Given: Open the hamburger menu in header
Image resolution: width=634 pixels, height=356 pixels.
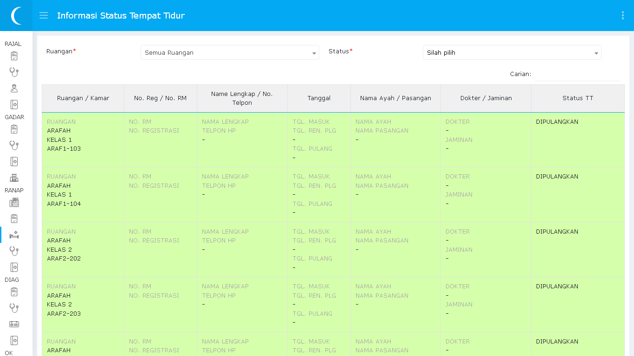Looking at the screenshot, I should pyautogui.click(x=44, y=15).
